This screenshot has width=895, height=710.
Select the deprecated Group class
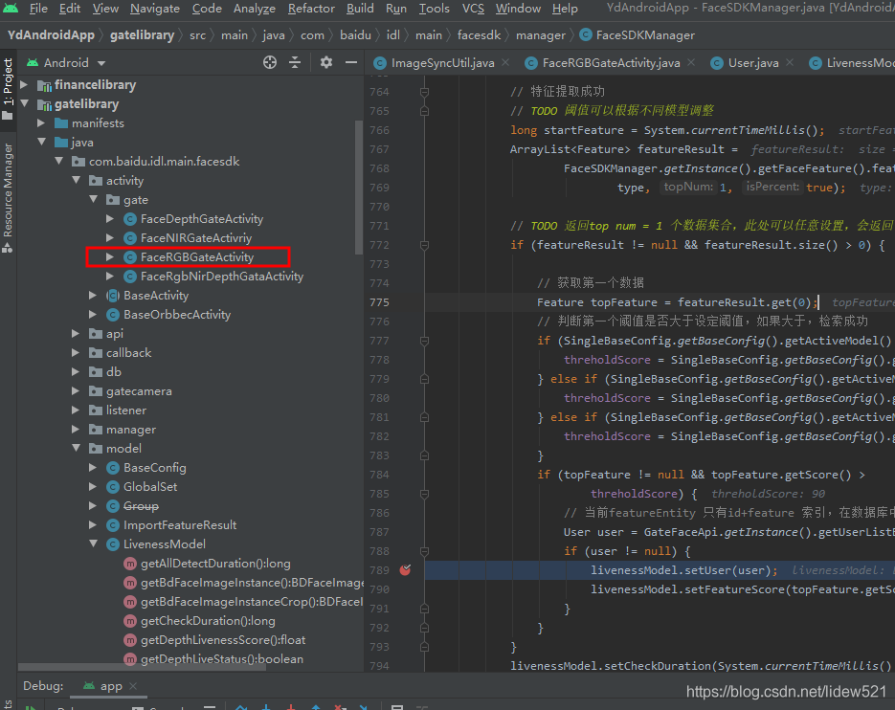(x=141, y=505)
